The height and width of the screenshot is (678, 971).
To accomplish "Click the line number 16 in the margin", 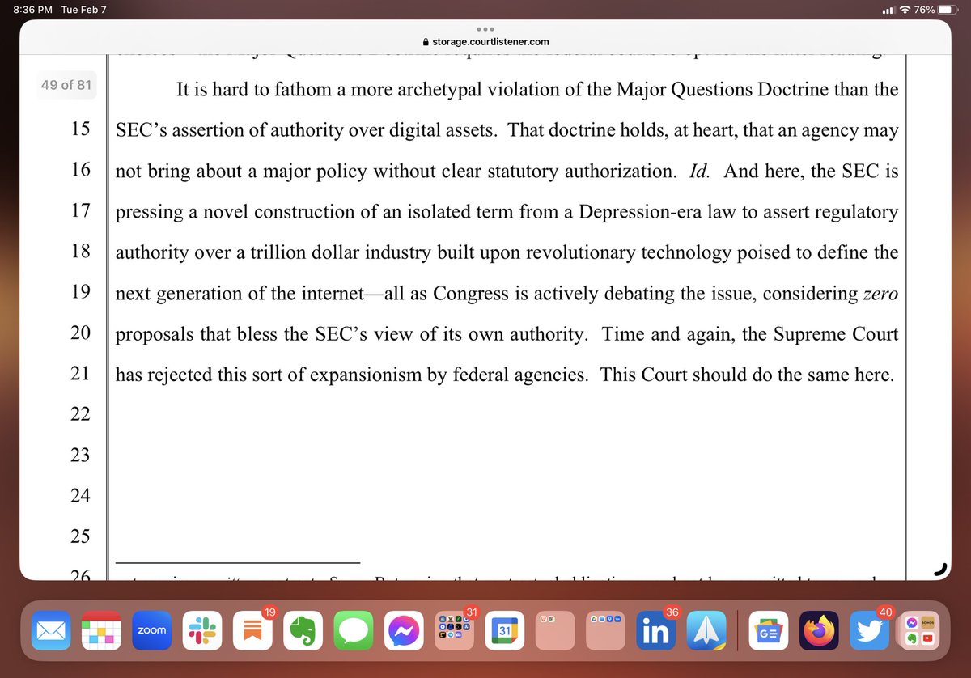I will [x=81, y=171].
